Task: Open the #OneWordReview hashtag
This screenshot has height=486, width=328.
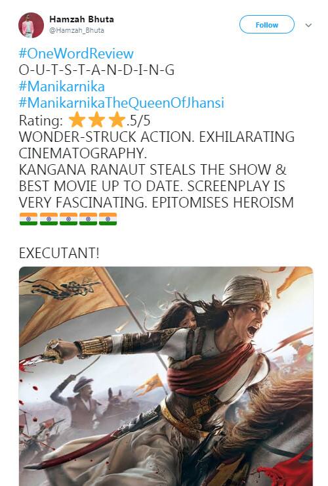Action: [76, 54]
